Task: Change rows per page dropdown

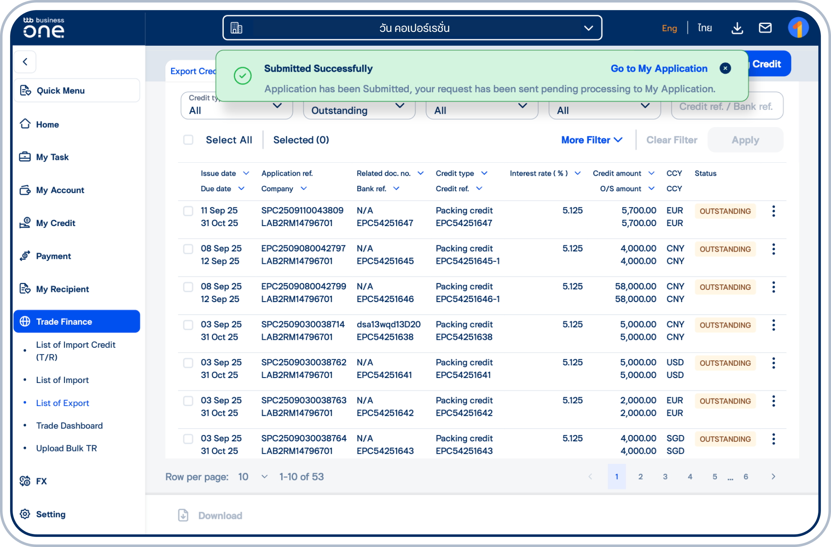Action: tap(253, 477)
